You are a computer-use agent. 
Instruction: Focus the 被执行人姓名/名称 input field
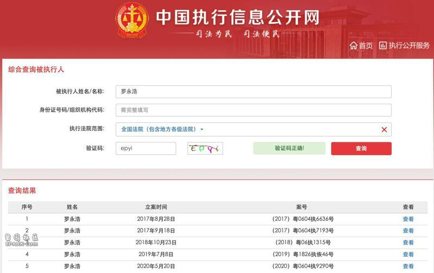pos(253,92)
